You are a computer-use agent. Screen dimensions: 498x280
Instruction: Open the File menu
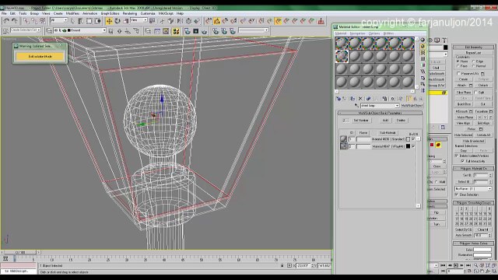tap(4, 14)
